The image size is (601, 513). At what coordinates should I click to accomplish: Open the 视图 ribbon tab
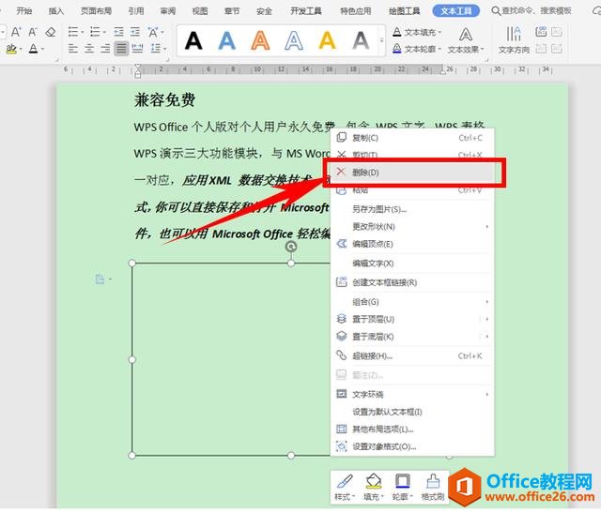(200, 11)
